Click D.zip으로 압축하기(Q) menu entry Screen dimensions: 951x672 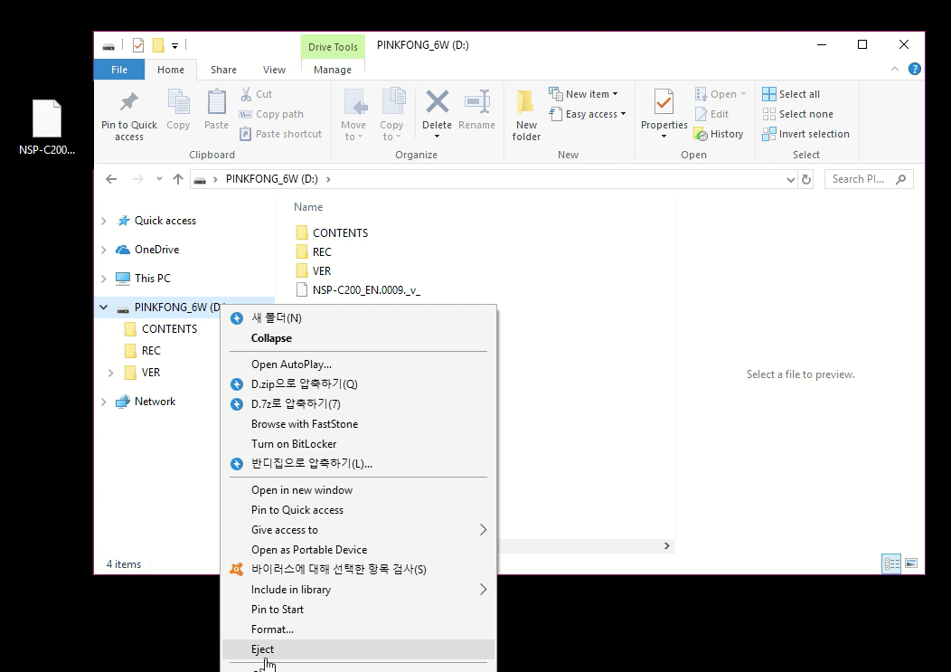[x=359, y=384]
